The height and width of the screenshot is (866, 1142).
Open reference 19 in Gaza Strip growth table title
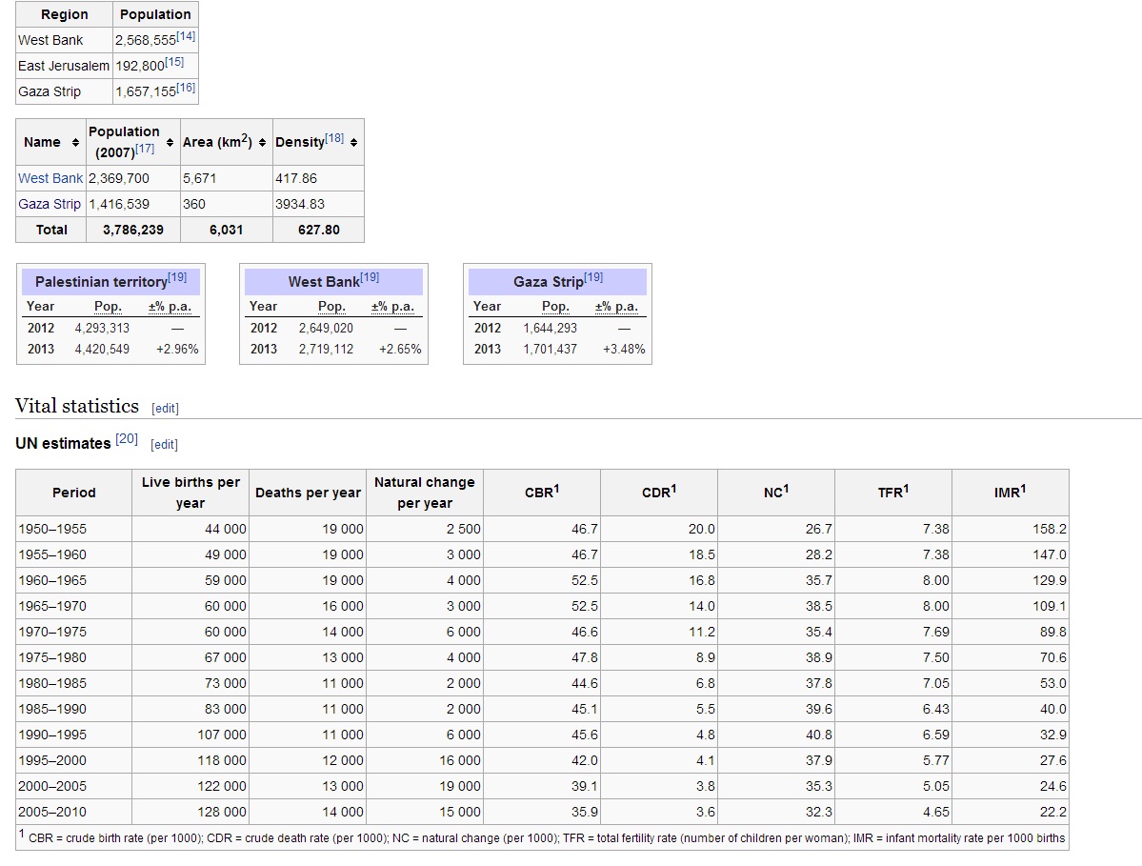click(x=593, y=277)
